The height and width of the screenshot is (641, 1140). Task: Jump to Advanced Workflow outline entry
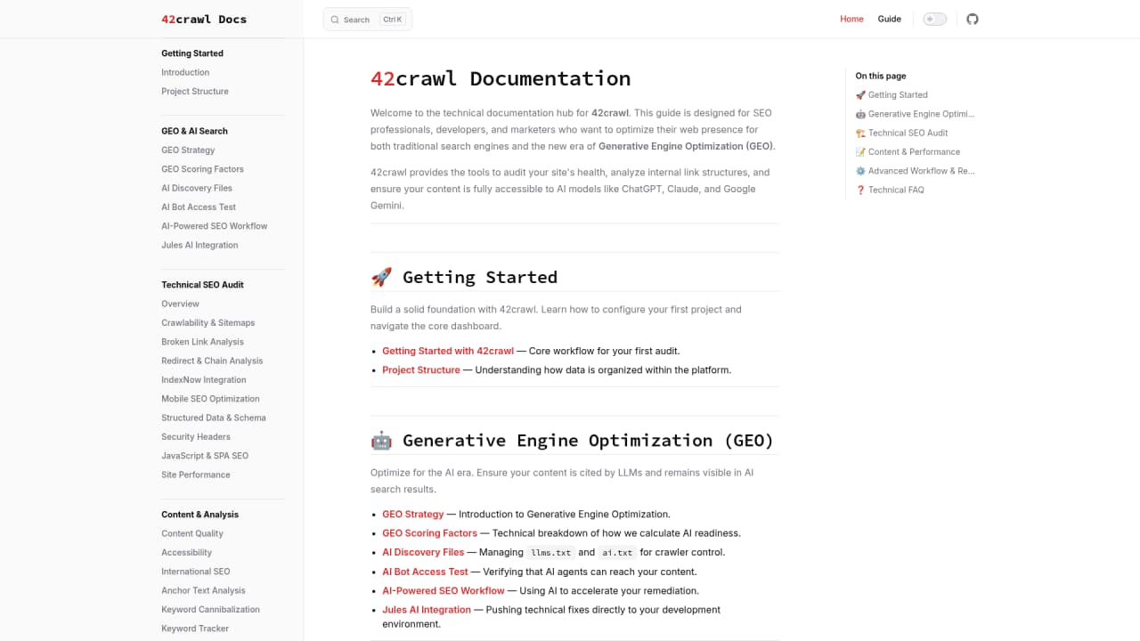tap(915, 171)
